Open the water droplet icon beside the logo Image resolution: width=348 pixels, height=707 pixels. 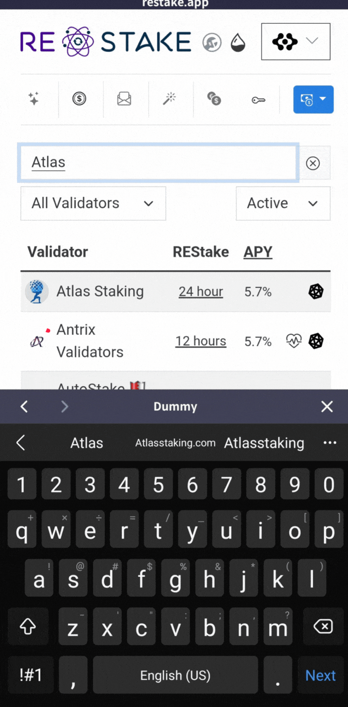(x=238, y=42)
